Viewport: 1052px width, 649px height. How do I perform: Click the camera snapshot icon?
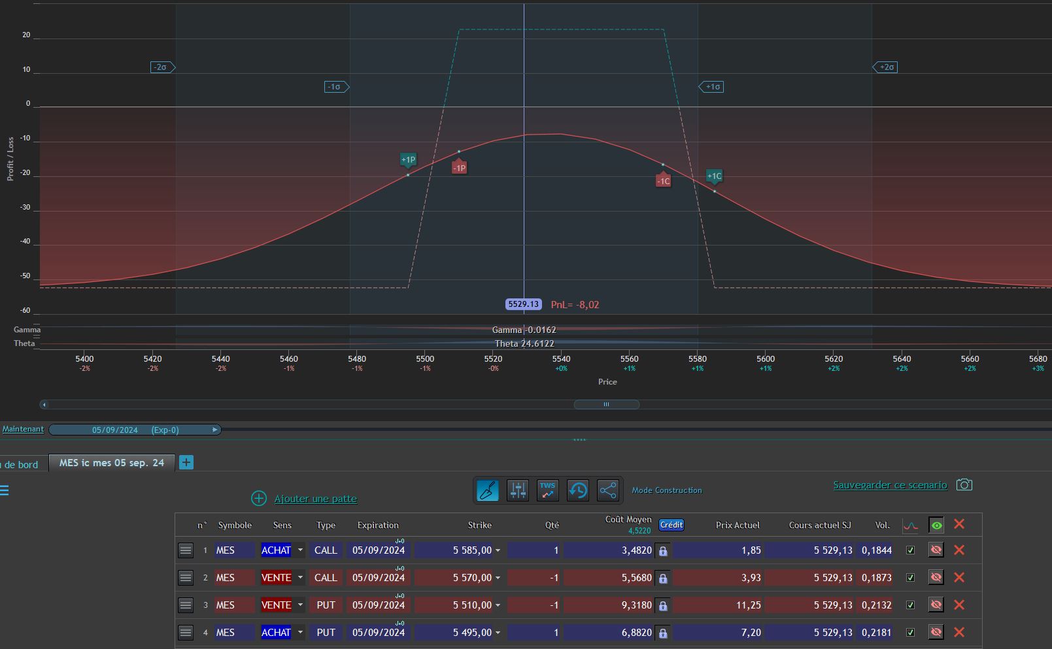tap(964, 484)
